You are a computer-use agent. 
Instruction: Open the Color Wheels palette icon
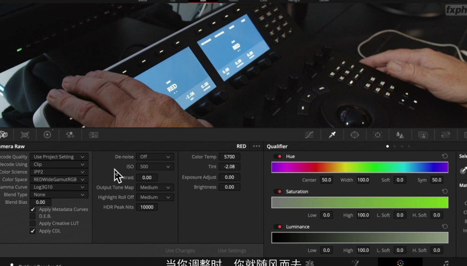[47, 135]
